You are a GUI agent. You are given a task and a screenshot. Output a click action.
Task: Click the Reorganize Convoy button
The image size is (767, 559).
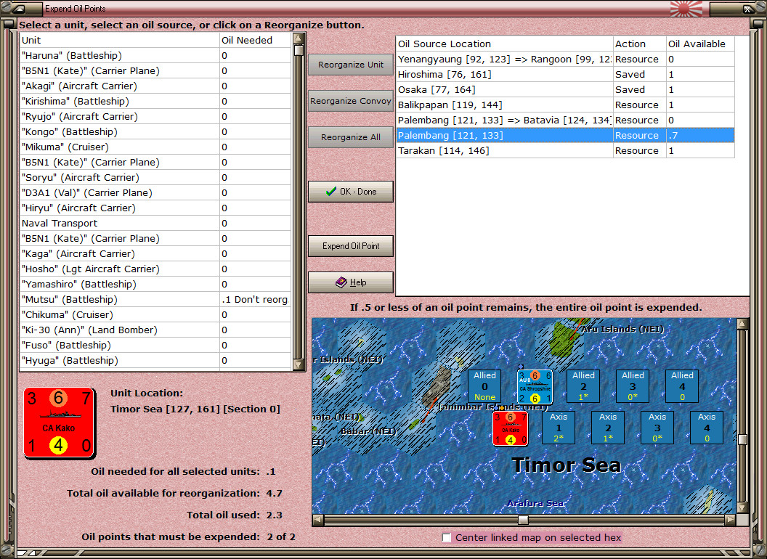[351, 101]
